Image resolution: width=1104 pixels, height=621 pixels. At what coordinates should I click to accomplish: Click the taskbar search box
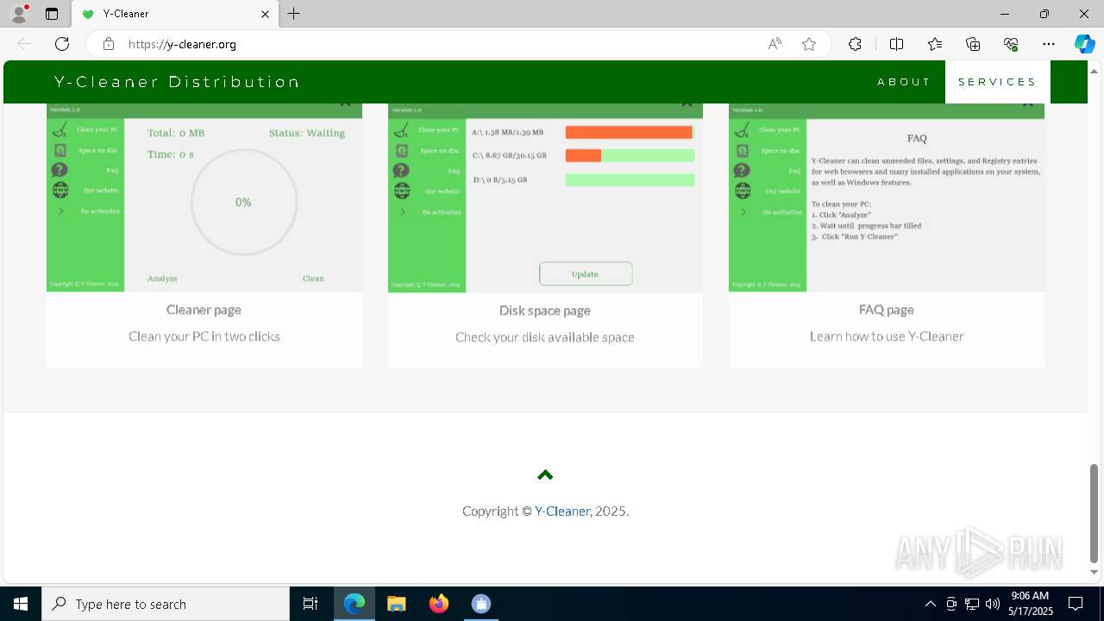pos(166,604)
